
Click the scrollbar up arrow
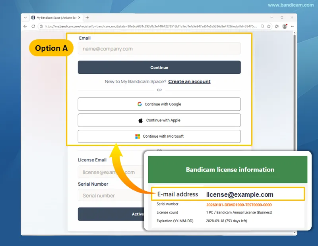[x=295, y=33]
